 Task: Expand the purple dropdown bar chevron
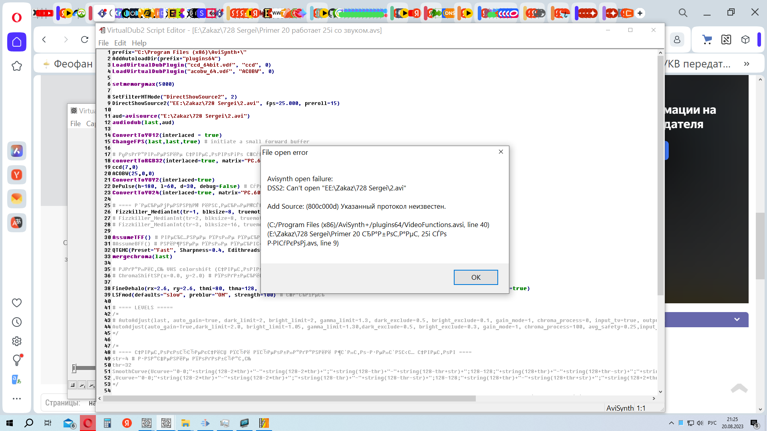(x=737, y=319)
